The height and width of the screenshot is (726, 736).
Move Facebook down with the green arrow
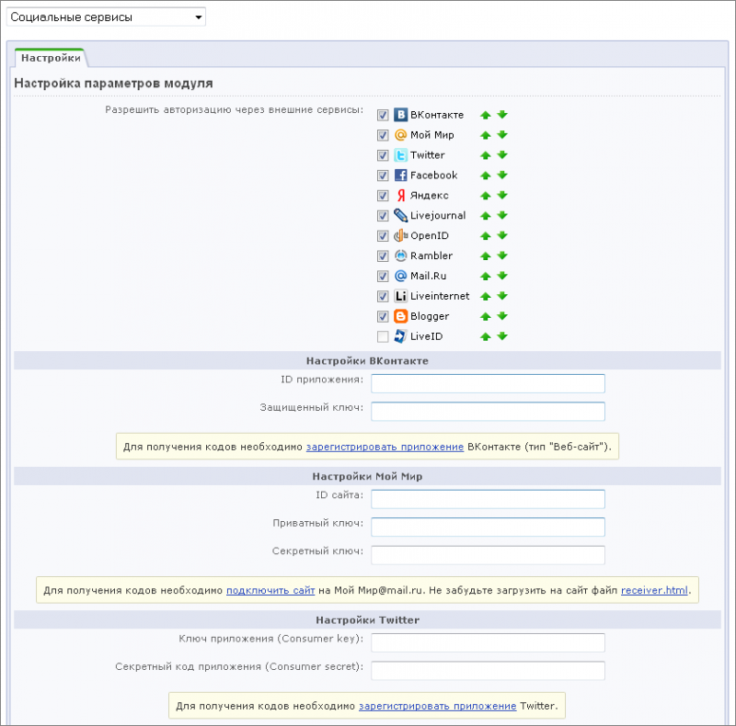click(x=502, y=176)
